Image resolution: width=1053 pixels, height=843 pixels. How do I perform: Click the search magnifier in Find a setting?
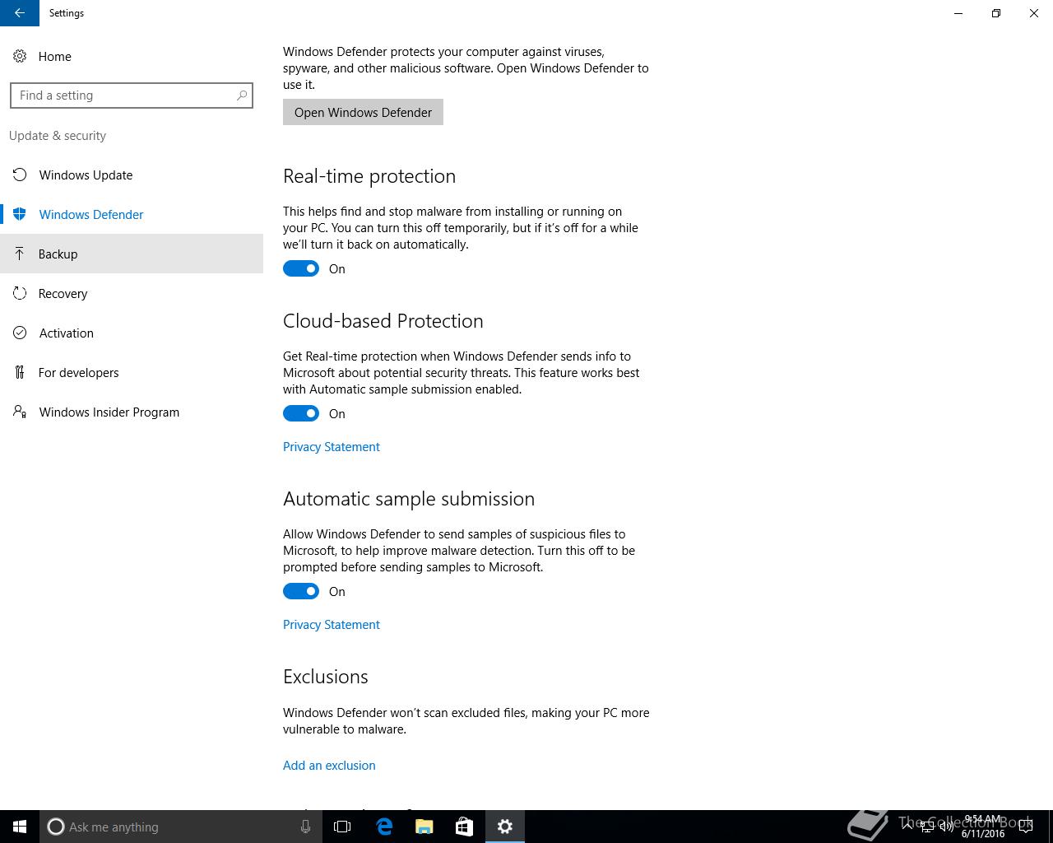point(242,95)
